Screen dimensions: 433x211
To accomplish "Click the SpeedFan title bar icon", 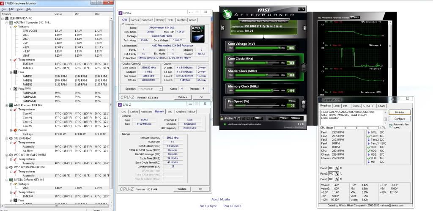I will pyautogui.click(x=321, y=99).
